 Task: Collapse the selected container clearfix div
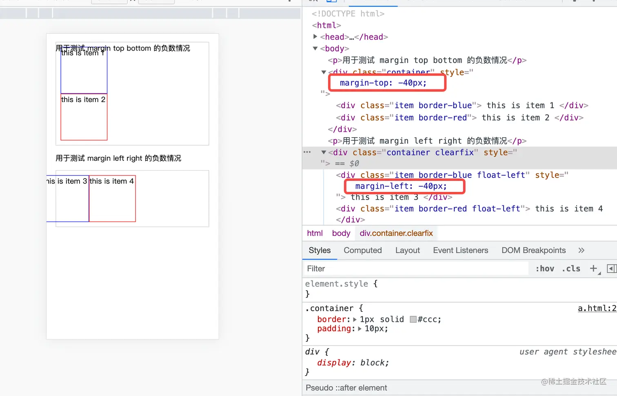(x=324, y=152)
